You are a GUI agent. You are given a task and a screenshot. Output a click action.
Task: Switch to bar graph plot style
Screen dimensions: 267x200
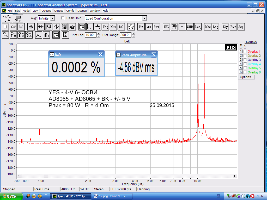(46, 35)
